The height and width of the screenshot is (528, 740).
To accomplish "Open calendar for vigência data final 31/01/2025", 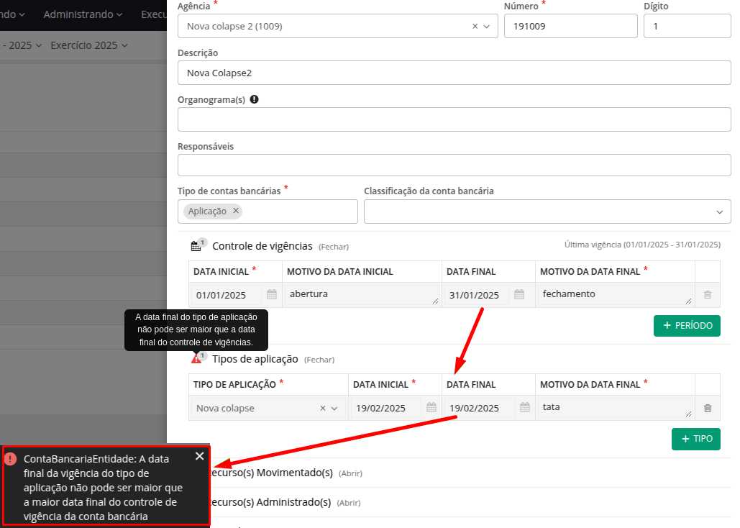I will coord(519,295).
